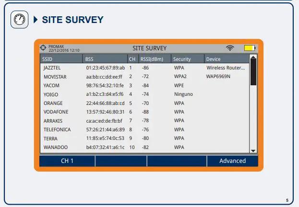This screenshot has width=299, height=207.
Task: Click the Ninguno security value
Action: 183,94
